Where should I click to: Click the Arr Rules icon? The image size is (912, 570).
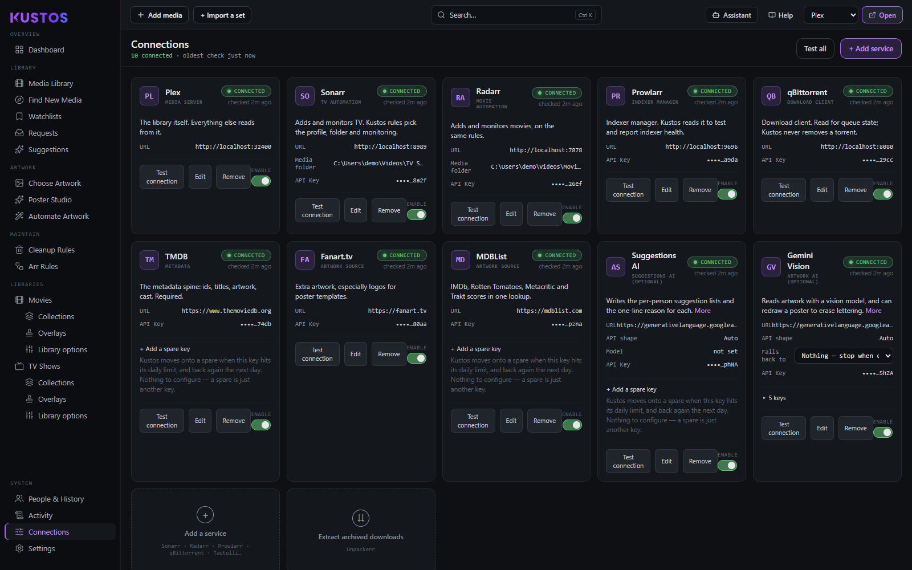pos(19,266)
